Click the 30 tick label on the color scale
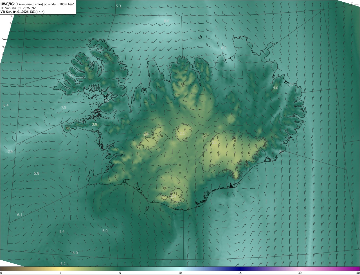Image resolution: width=360 pixels, height=275 pixels. pyautogui.click(x=300, y=273)
